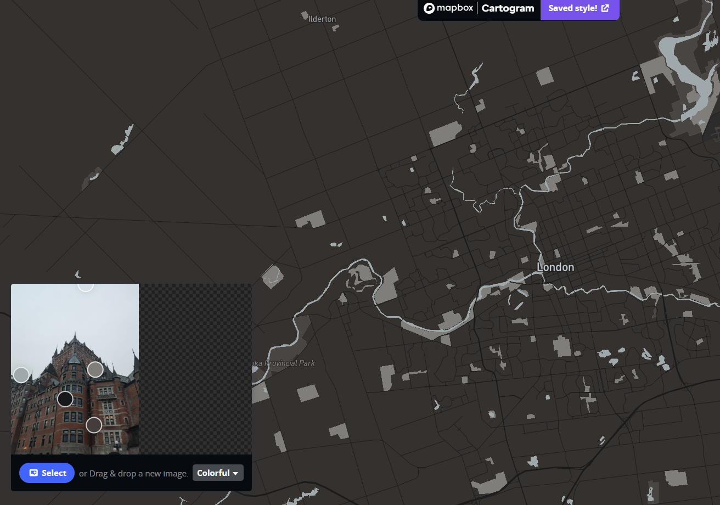
Task: Click Select to choose a new image
Action: [47, 473]
